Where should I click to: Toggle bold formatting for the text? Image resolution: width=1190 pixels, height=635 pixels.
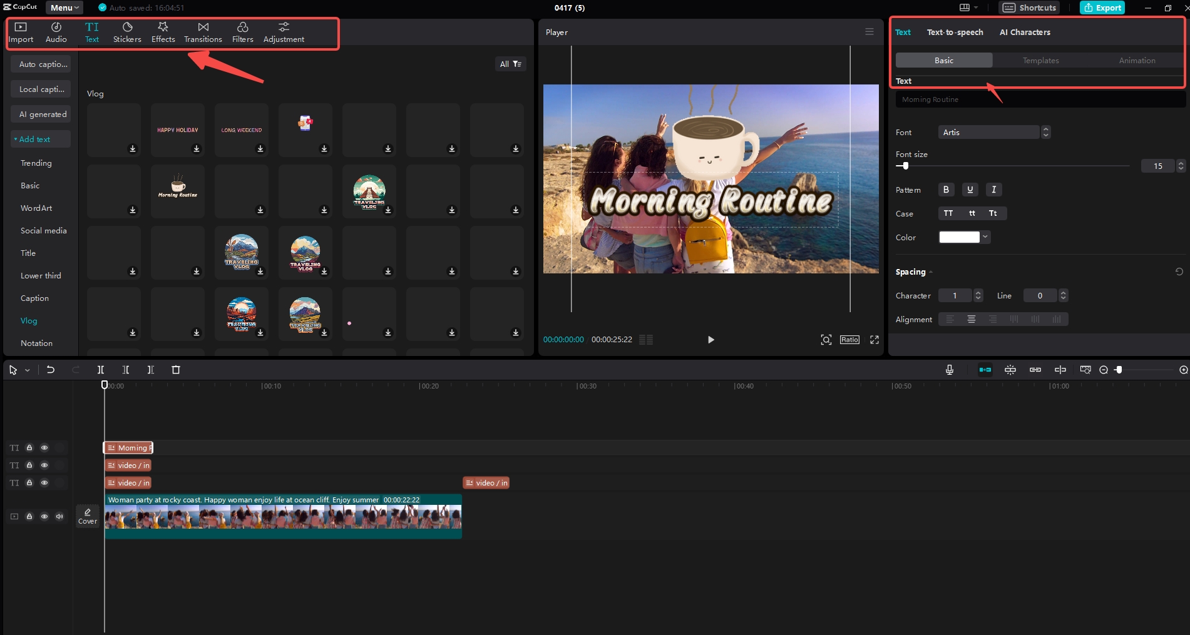(946, 190)
